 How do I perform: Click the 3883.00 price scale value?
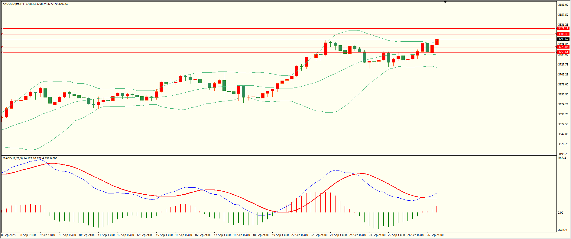pyautogui.click(x=563, y=5)
